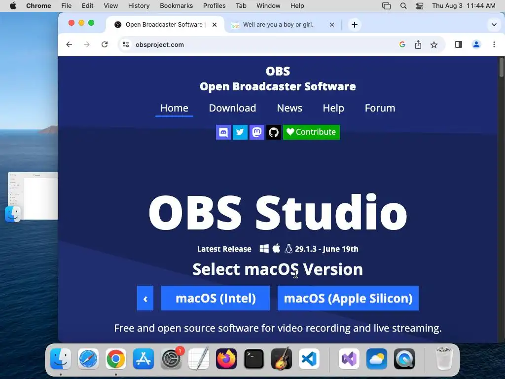
Task: Switch to 'Well are you a boy or girl' tab
Action: tap(278, 25)
